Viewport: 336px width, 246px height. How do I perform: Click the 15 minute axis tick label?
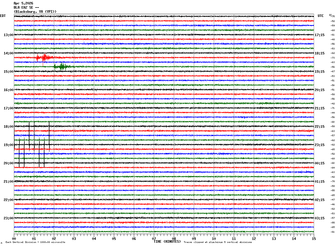pyautogui.click(x=314, y=239)
